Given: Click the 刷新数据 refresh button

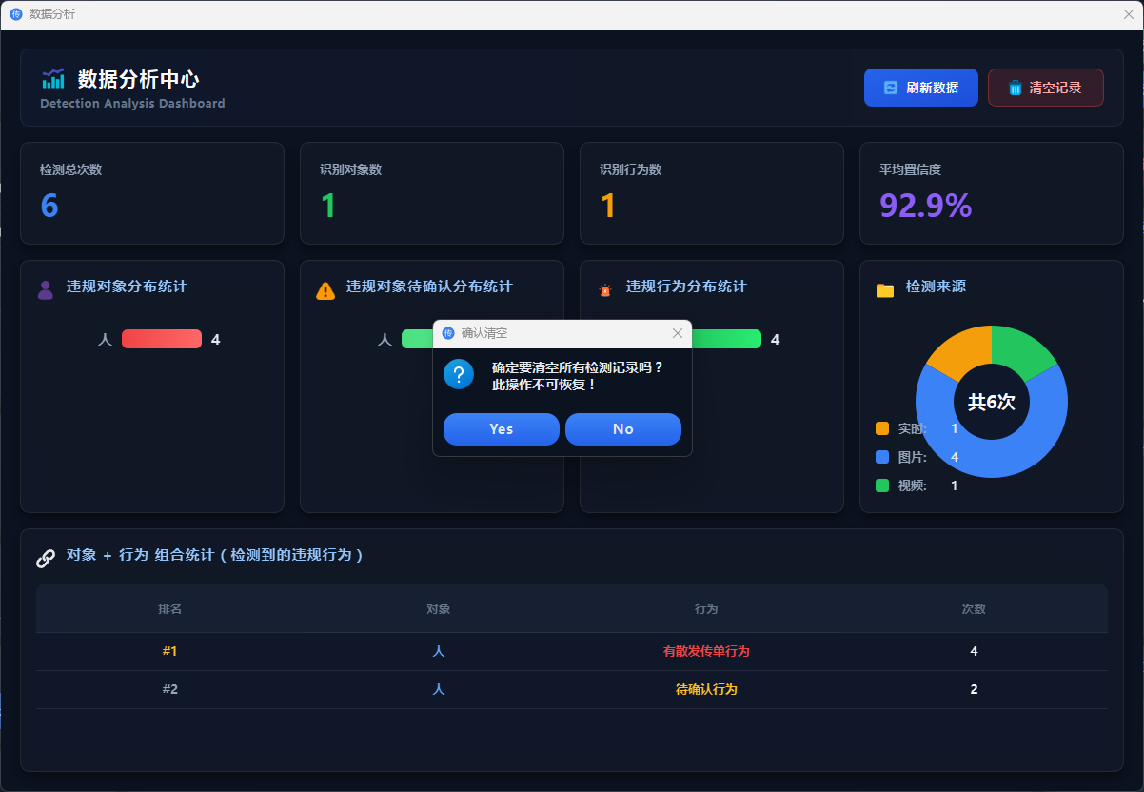Looking at the screenshot, I should coord(920,88).
